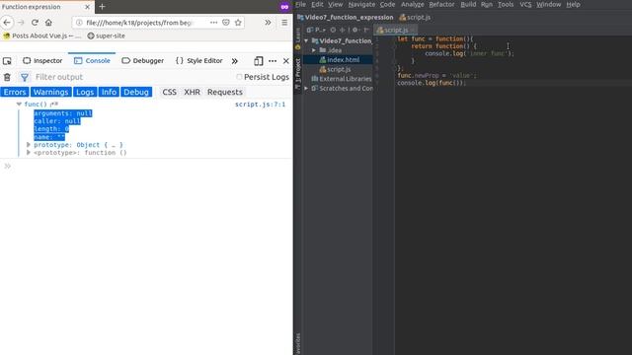
Task: Toggle the CSS filter
Action: (169, 92)
